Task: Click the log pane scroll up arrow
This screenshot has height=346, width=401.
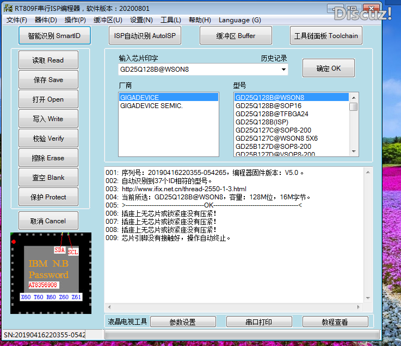Action: (368, 172)
